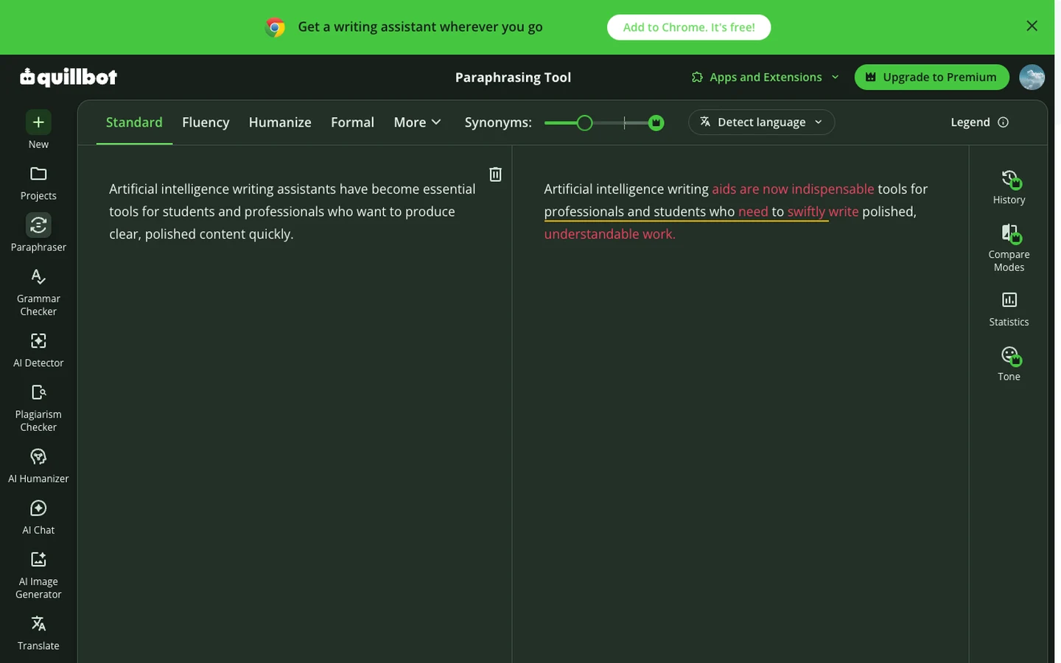
Task: Click Upgrade to Premium button
Action: (x=931, y=77)
